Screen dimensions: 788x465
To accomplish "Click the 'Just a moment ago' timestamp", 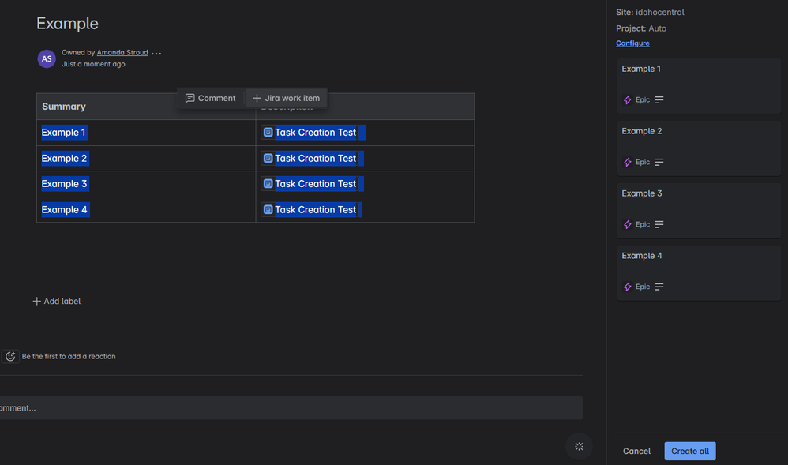I will coord(93,64).
